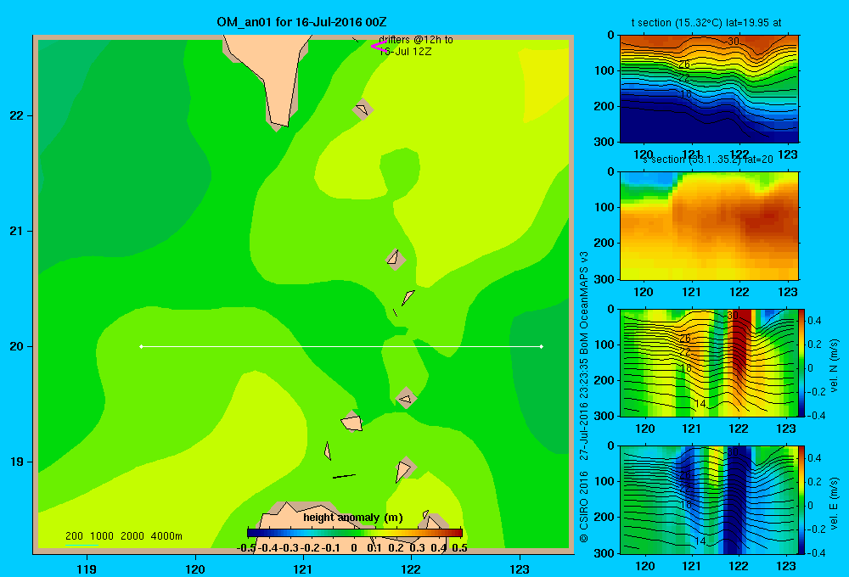Viewport: 849px width, 577px height.
Task: Click longitude label 123 on main map axis
Action: coord(520,569)
